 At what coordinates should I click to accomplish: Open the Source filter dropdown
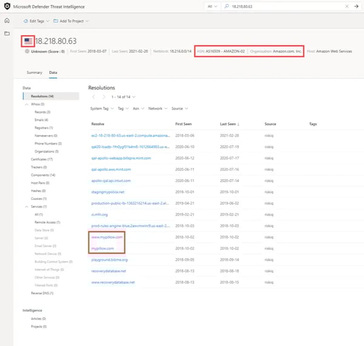pyautogui.click(x=180, y=109)
